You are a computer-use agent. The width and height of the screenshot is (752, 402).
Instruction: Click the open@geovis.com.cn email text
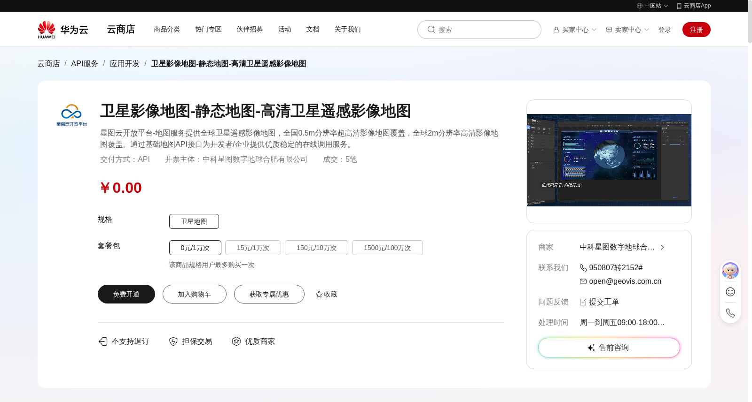click(625, 281)
